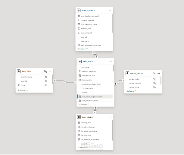Toggle visibility of the loan_bids table

pos(45,71)
